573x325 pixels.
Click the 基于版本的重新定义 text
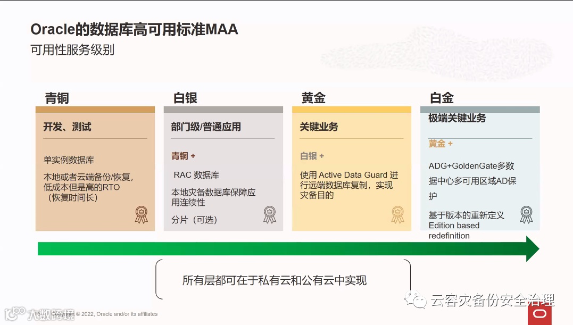point(466,215)
